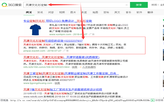Open the 音乐 tab
The image size is (164, 102).
coord(128,12)
